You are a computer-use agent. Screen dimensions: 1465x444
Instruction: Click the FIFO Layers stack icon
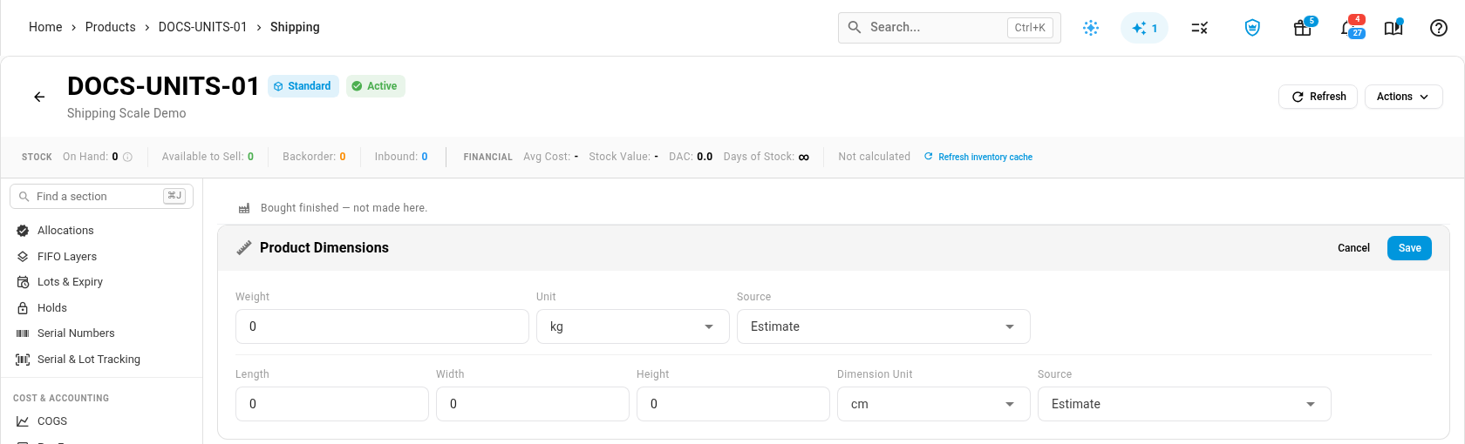[23, 257]
